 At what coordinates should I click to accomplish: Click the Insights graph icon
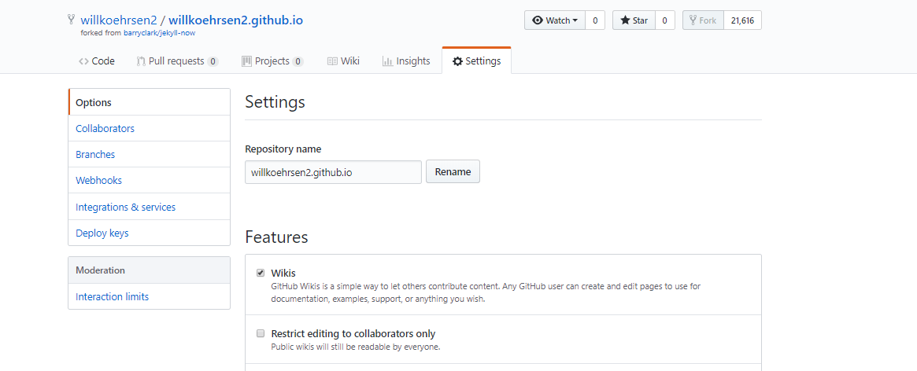[x=387, y=61]
